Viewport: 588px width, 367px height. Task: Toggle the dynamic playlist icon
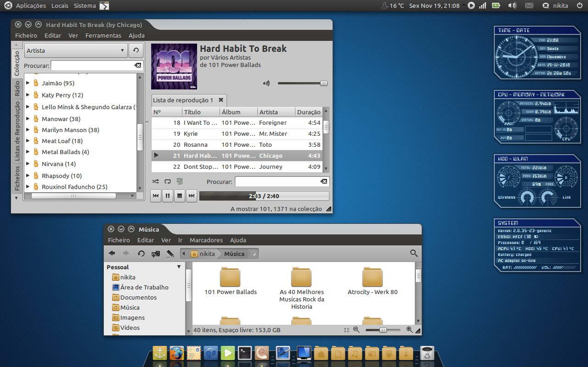click(180, 181)
